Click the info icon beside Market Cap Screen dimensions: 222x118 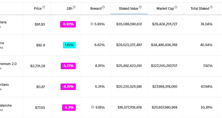(x=176, y=7)
